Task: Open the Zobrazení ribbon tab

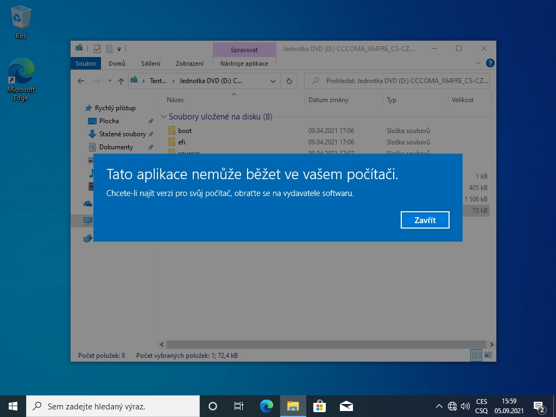Action: (x=189, y=64)
